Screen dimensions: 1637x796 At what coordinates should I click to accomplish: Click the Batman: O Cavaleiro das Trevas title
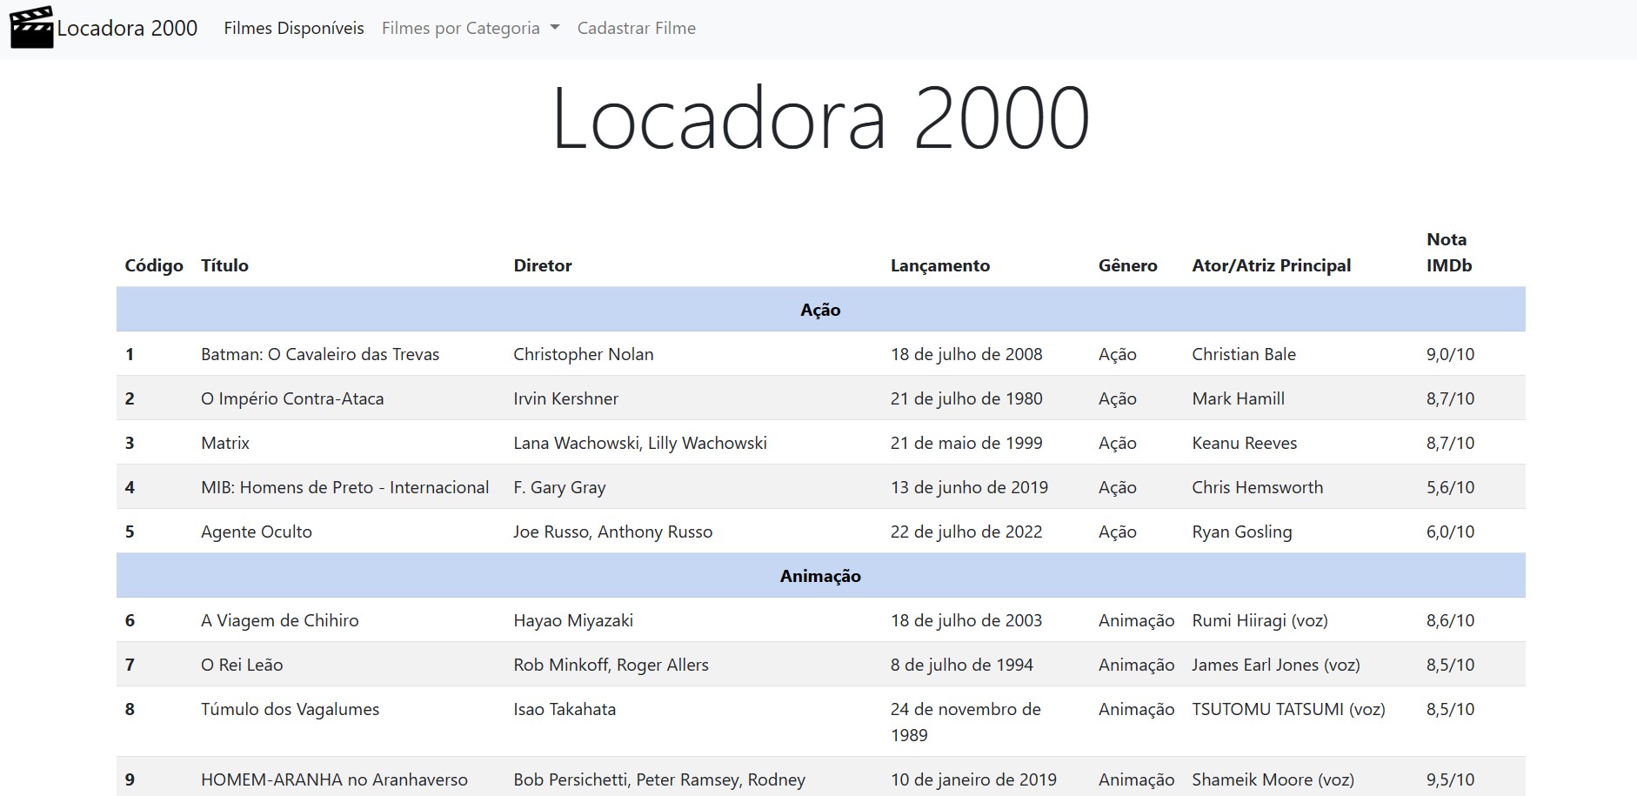[x=319, y=354]
